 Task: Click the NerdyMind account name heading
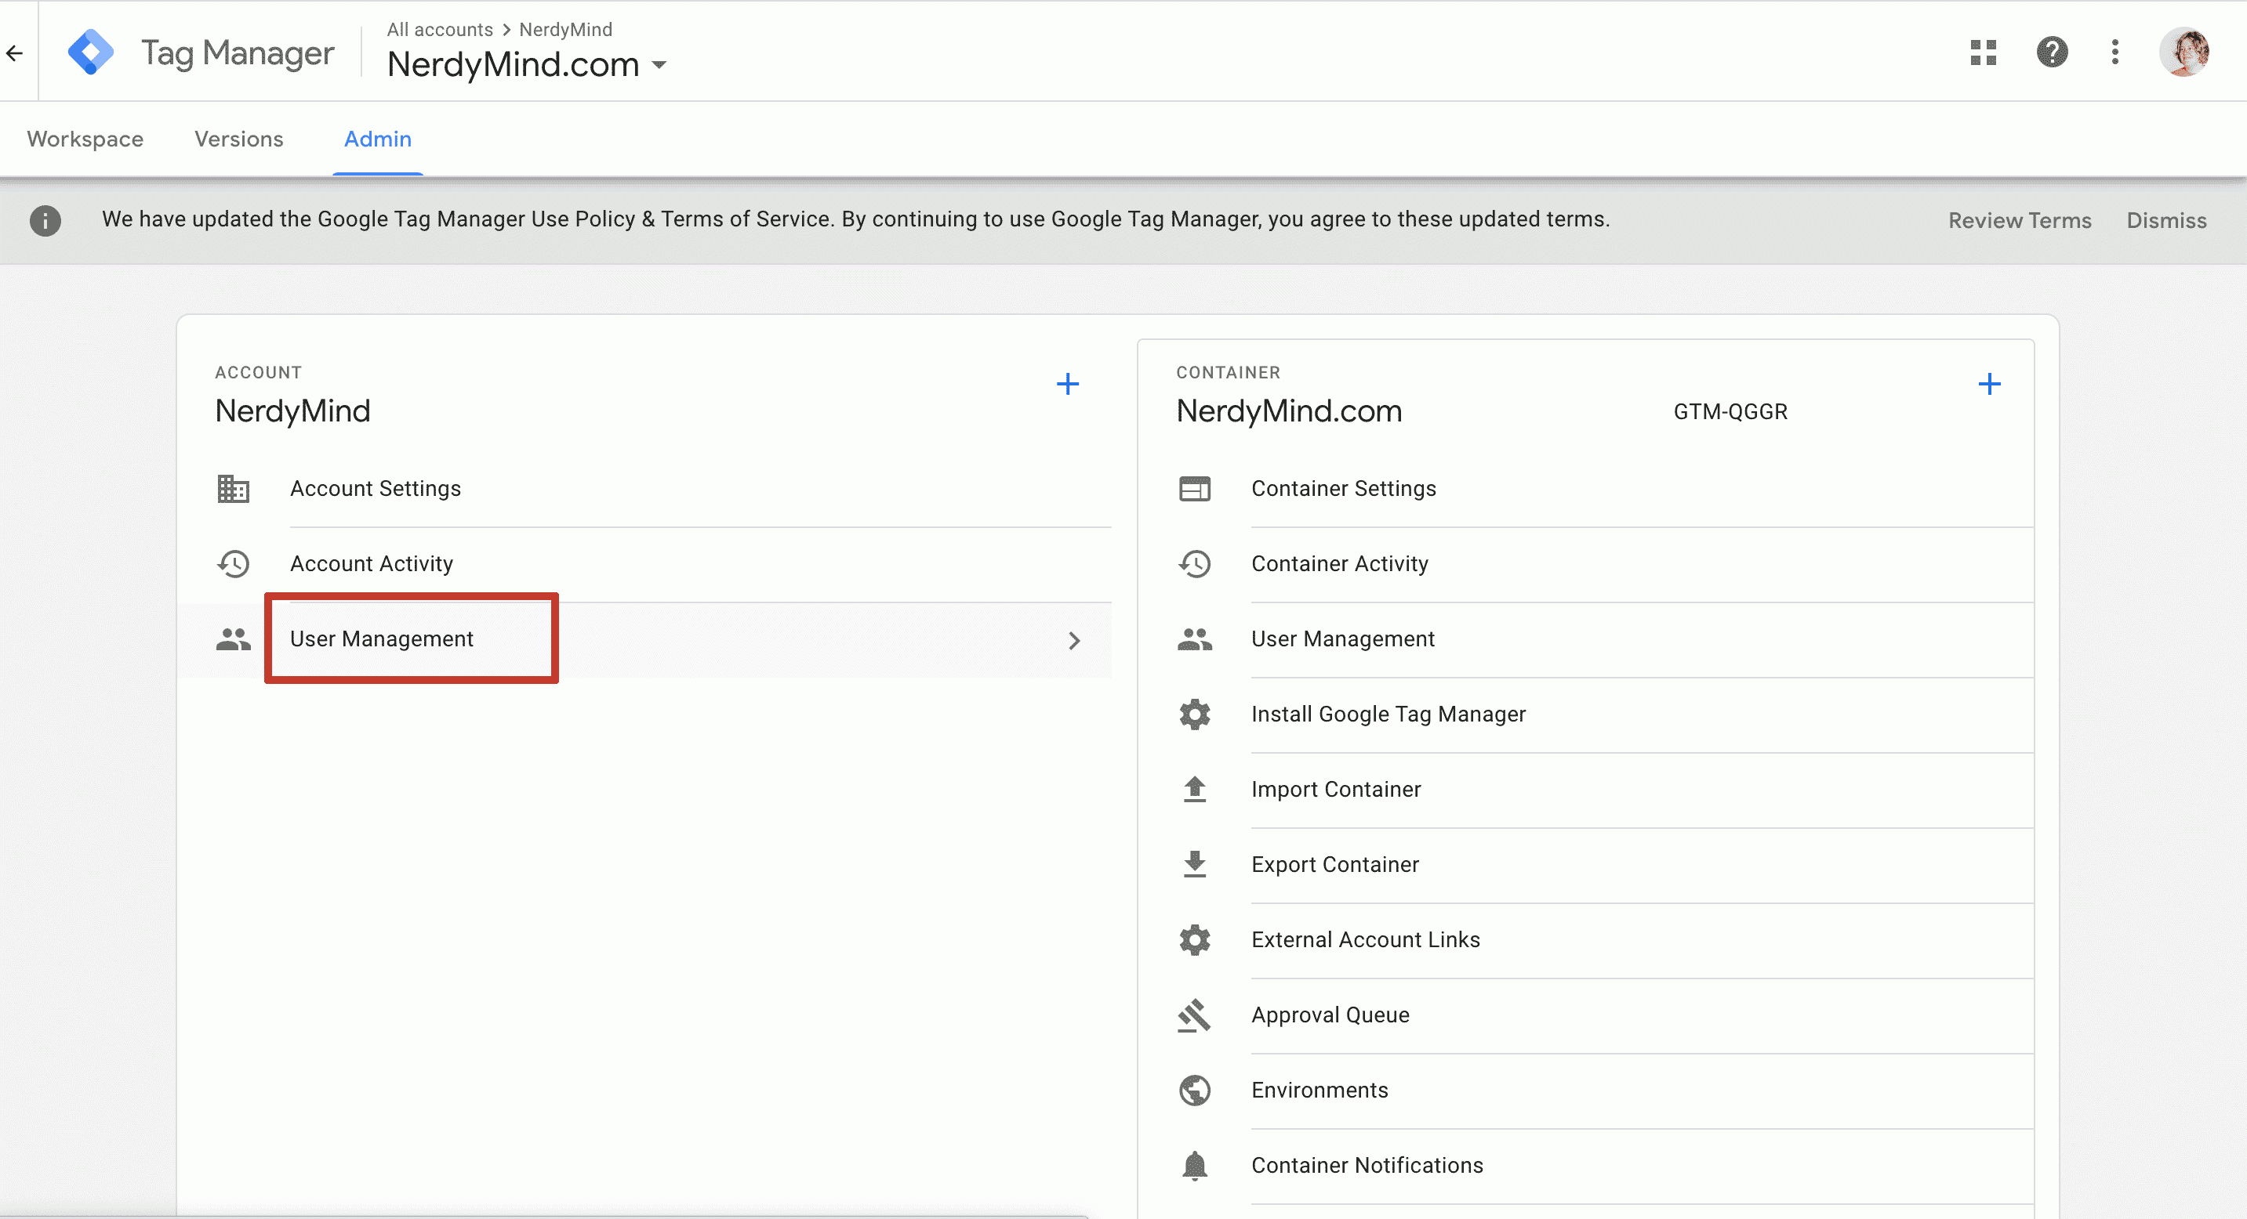[x=293, y=411]
